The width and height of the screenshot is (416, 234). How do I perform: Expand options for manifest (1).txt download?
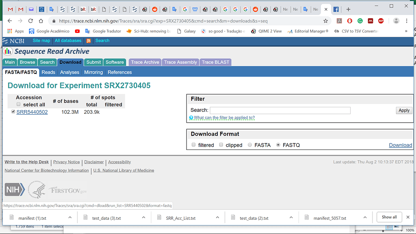click(x=70, y=218)
